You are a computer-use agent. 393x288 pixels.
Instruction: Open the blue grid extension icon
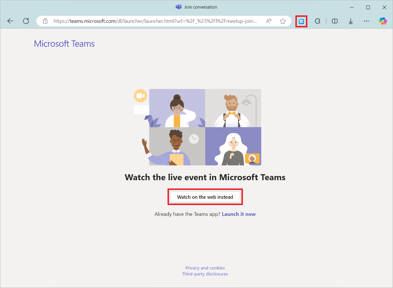click(301, 21)
